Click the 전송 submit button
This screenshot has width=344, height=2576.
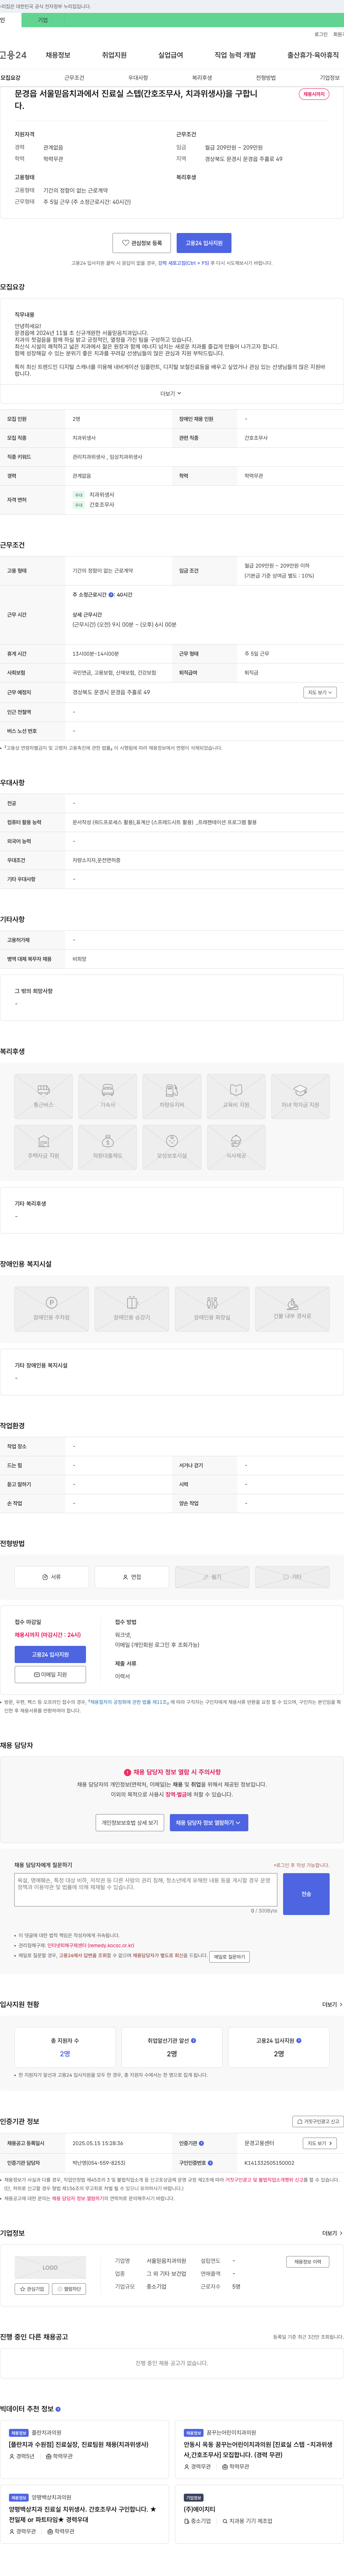tap(306, 1894)
